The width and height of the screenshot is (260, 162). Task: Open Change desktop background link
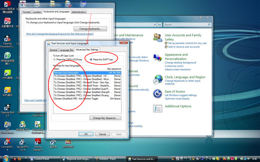tap(181, 63)
